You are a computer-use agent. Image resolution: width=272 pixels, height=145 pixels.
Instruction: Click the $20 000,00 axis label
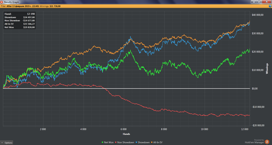click(258, 52)
